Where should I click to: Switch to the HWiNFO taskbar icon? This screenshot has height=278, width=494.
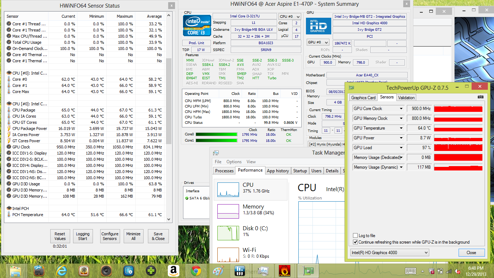240,270
